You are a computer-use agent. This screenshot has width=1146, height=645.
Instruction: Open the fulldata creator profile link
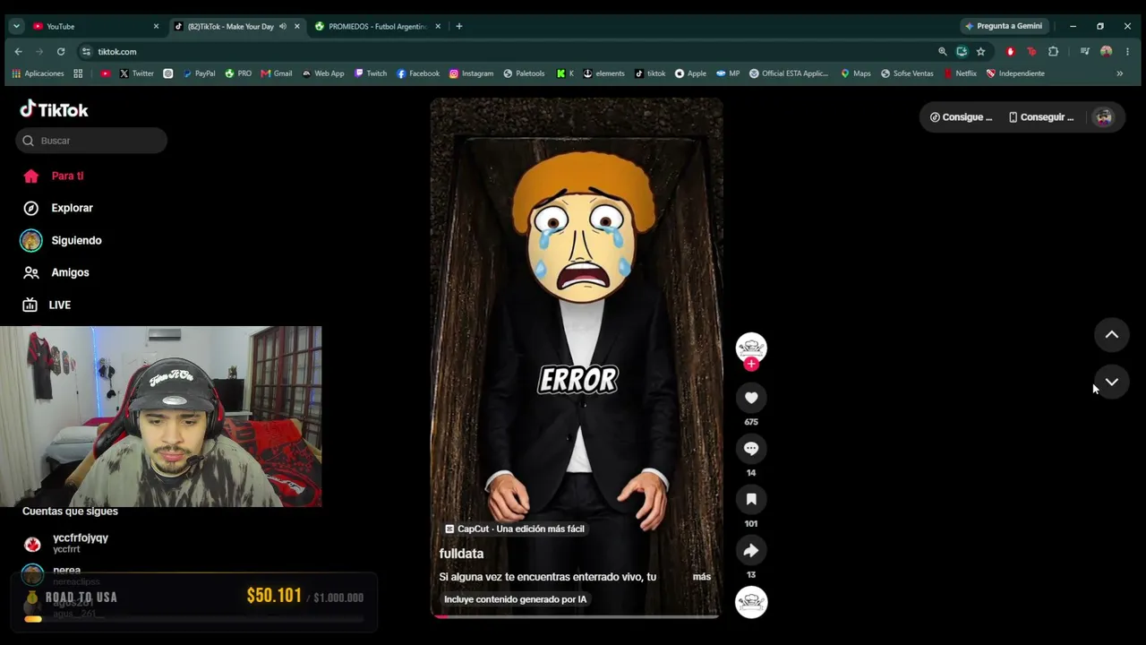(461, 554)
